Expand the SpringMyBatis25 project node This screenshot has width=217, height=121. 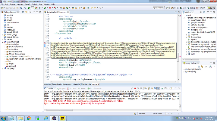[x=2, y=42]
